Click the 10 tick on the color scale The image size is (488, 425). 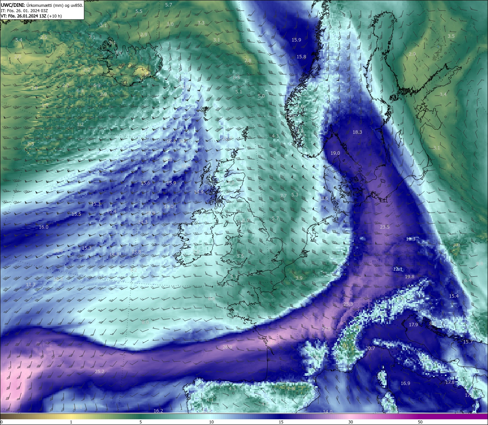click(211, 422)
